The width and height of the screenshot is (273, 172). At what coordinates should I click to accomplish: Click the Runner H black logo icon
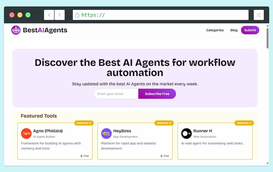point(186,133)
